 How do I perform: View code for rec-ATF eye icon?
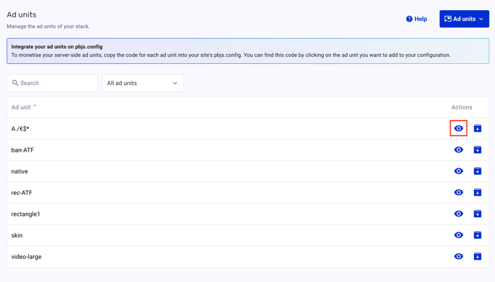458,192
